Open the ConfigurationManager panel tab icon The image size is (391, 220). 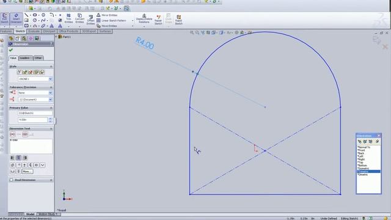24,38
